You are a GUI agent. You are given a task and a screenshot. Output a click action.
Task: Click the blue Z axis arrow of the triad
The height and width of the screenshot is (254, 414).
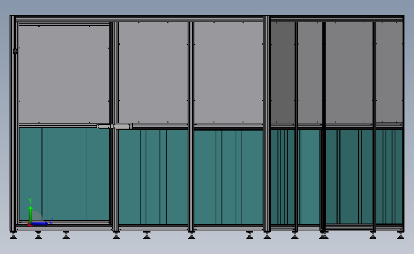pos(40,224)
